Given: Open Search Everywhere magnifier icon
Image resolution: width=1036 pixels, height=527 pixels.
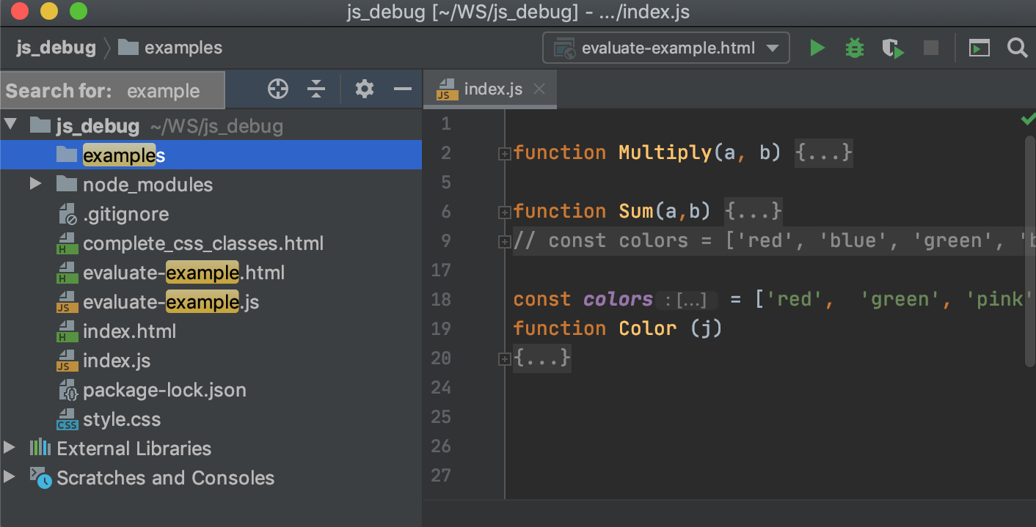Looking at the screenshot, I should [1017, 48].
